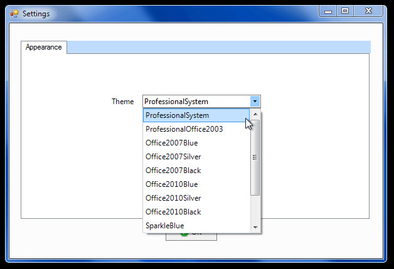Screen dimensions: 394x269
Task: Select SparkleBlue theme
Action: [x=196, y=226]
